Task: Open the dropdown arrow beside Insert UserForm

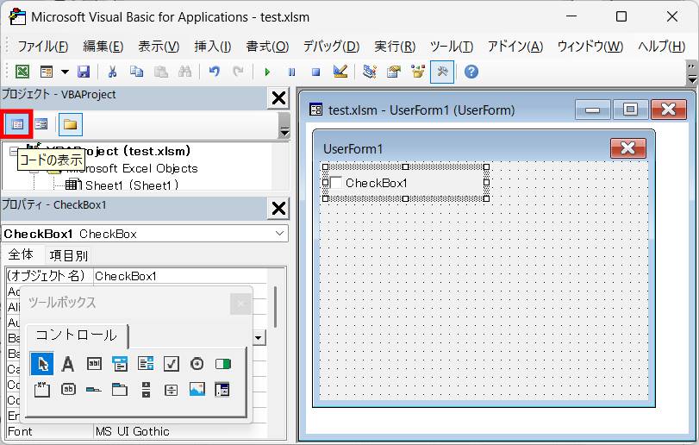Action: pyautogui.click(x=66, y=72)
